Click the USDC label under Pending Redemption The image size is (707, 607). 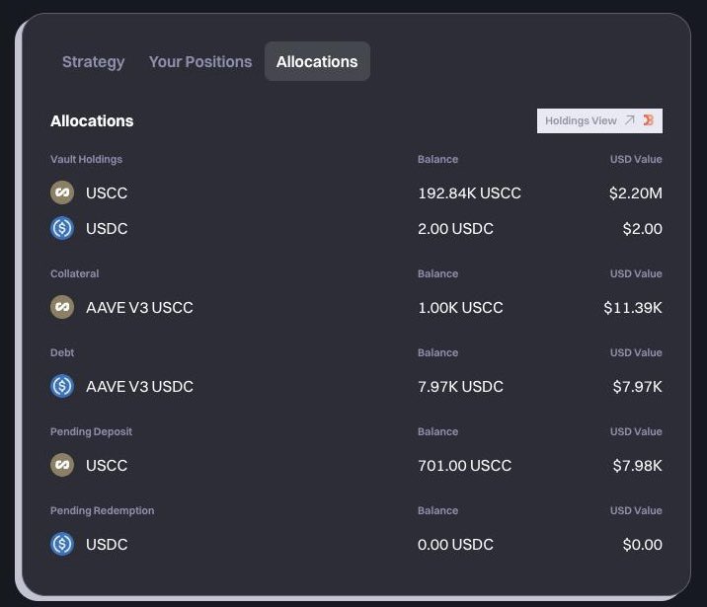tap(107, 545)
